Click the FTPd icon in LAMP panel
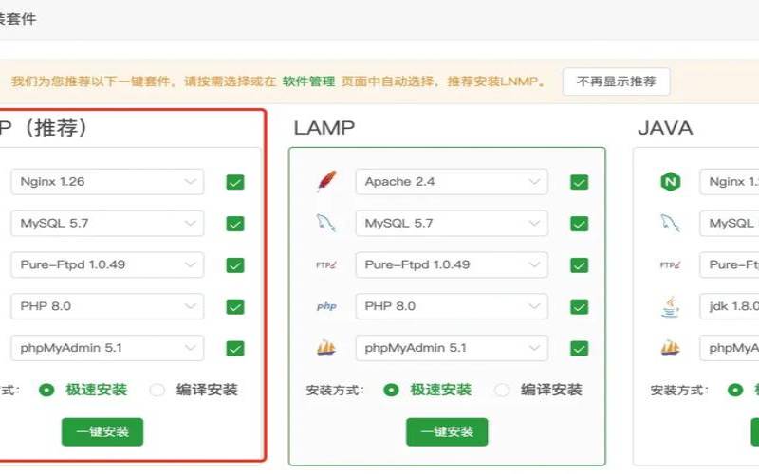Image resolution: width=759 pixels, height=474 pixels. tap(326, 265)
